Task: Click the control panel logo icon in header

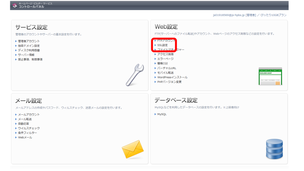Action: click(x=15, y=5)
